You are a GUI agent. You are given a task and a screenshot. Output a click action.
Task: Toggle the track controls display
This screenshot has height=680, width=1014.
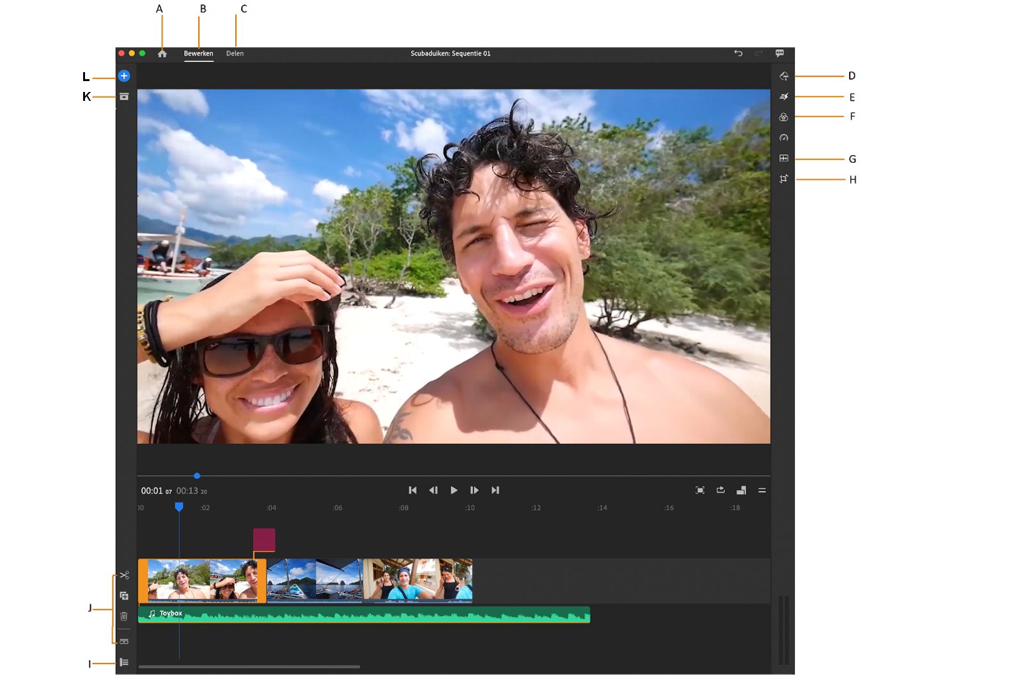tap(124, 663)
